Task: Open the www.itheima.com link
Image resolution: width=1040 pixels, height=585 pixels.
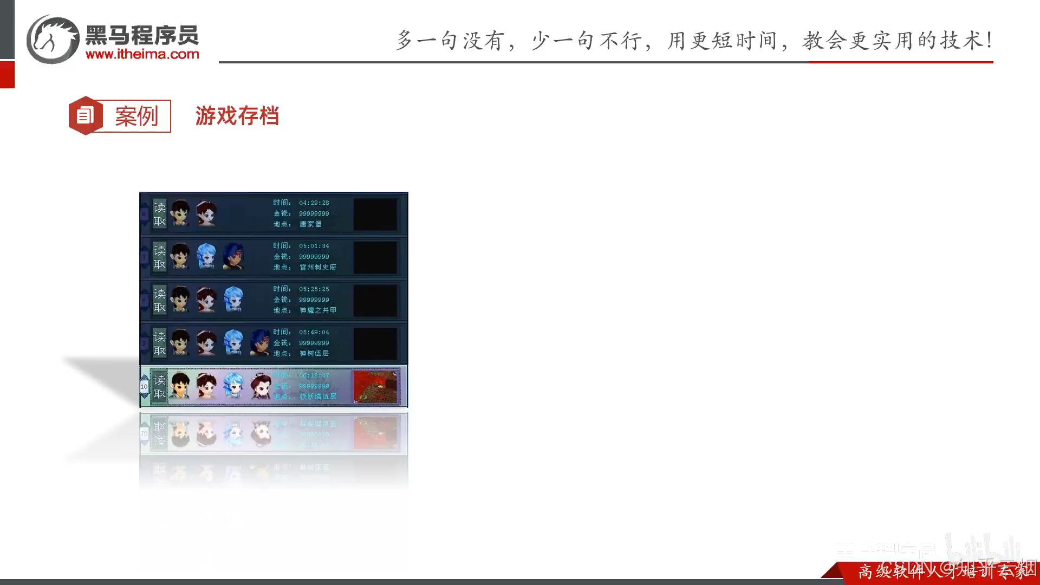Action: click(x=142, y=54)
